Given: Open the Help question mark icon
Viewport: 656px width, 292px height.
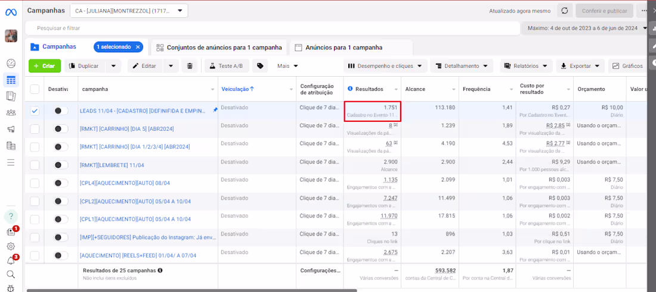Looking at the screenshot, I should 11,216.
